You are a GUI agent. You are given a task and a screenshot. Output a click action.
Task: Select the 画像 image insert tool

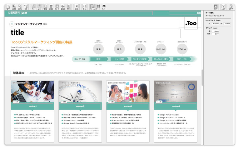(x=14, y=7)
